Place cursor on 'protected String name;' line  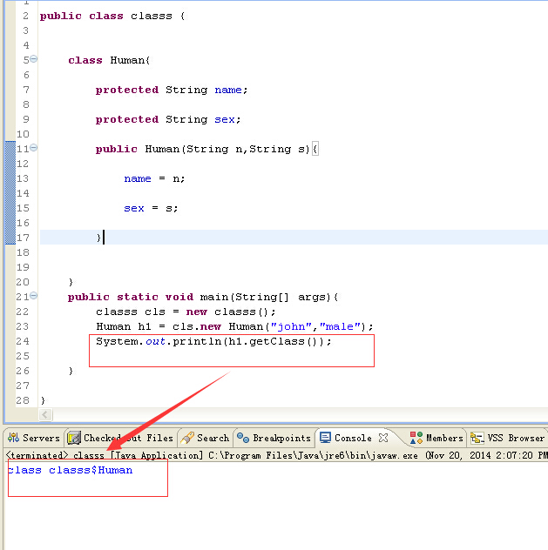(172, 91)
